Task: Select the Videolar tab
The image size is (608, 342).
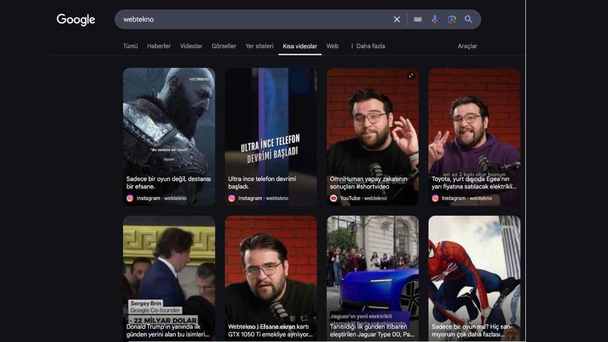Action: [x=191, y=46]
